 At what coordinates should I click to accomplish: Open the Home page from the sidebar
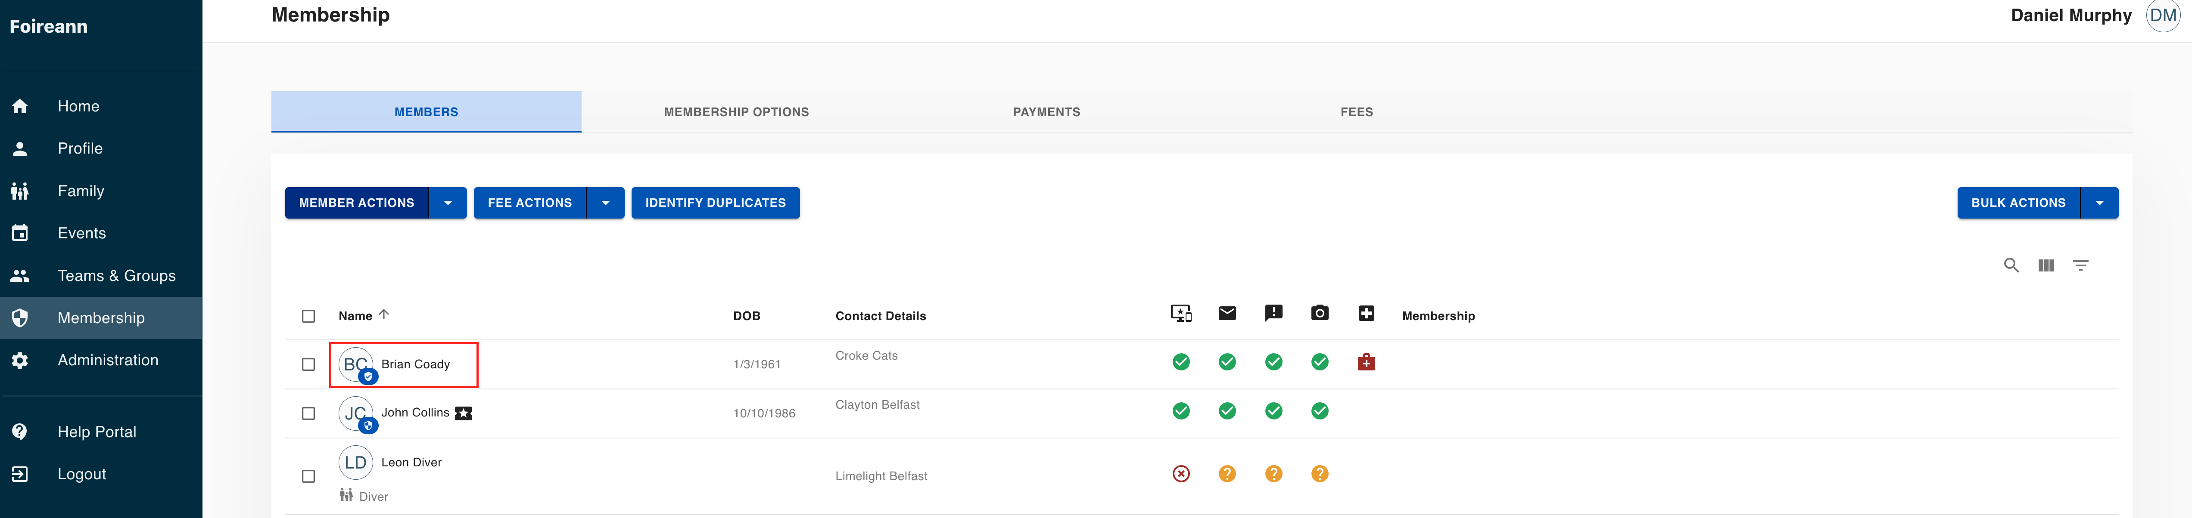coord(100,106)
